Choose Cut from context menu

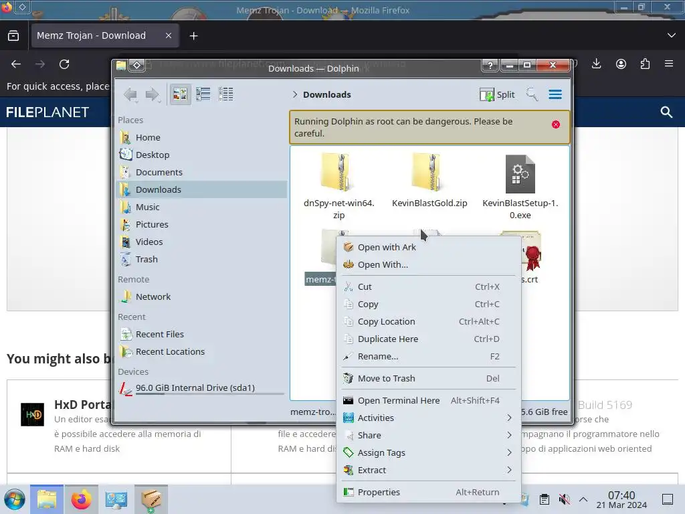(428, 286)
